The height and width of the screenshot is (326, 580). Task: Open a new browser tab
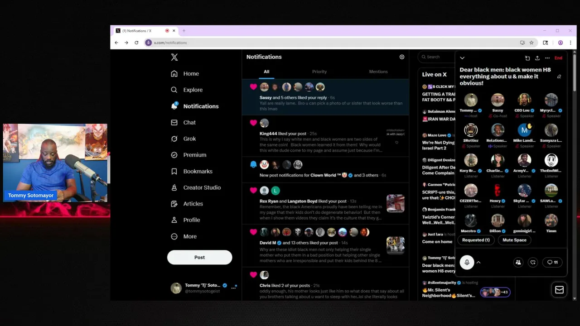click(184, 31)
